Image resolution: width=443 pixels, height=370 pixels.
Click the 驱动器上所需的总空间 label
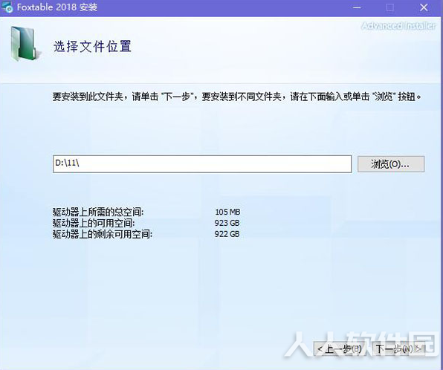tap(98, 212)
